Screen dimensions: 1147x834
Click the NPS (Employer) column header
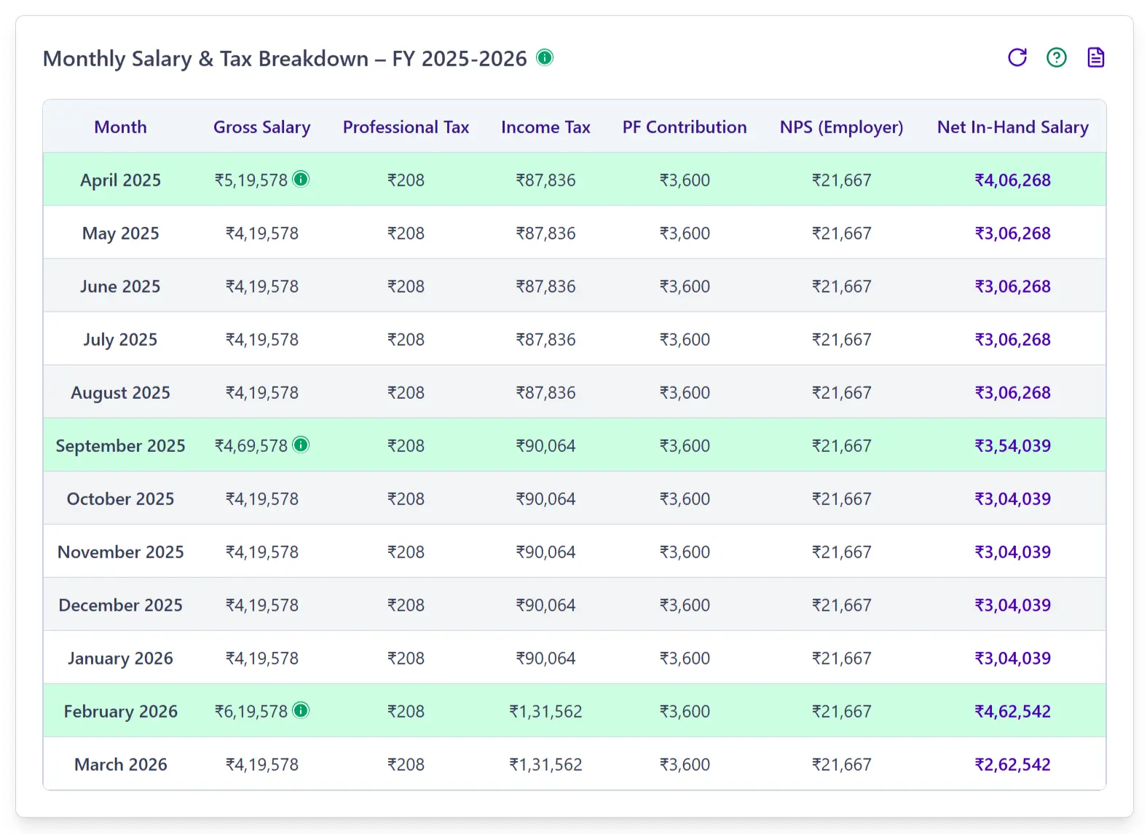[x=841, y=127]
